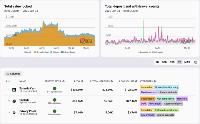Click Unconditional privacy attribute badge
This screenshot has width=200, height=124.
(166, 87)
